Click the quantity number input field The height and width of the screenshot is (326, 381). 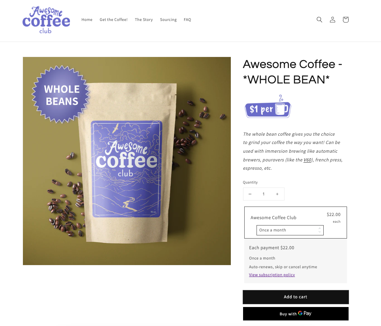pyautogui.click(x=263, y=194)
